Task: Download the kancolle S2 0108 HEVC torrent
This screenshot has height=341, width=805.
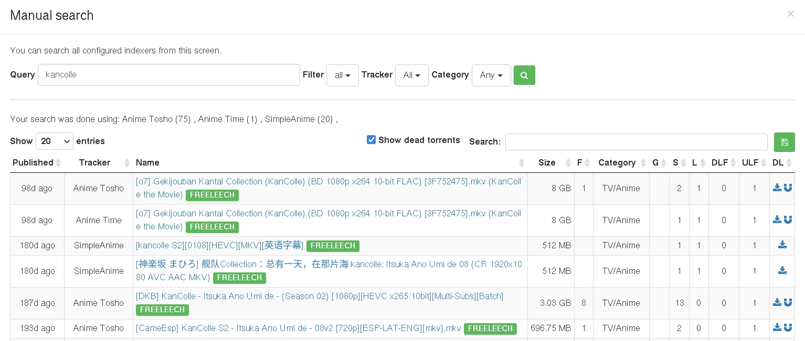Action: click(x=782, y=245)
